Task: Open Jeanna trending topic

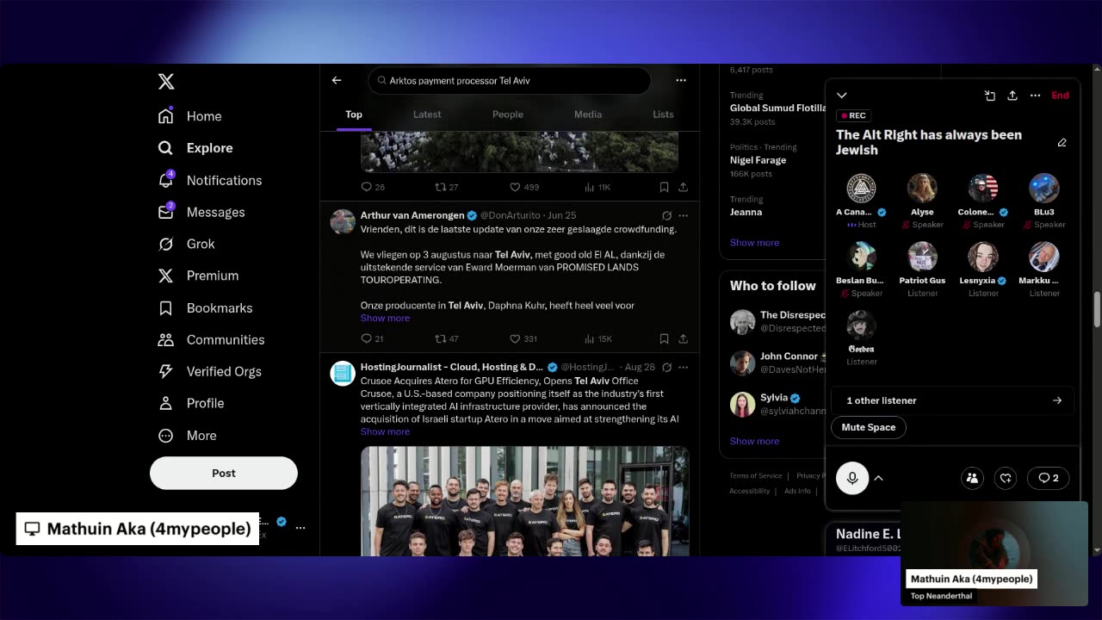Action: [x=746, y=212]
